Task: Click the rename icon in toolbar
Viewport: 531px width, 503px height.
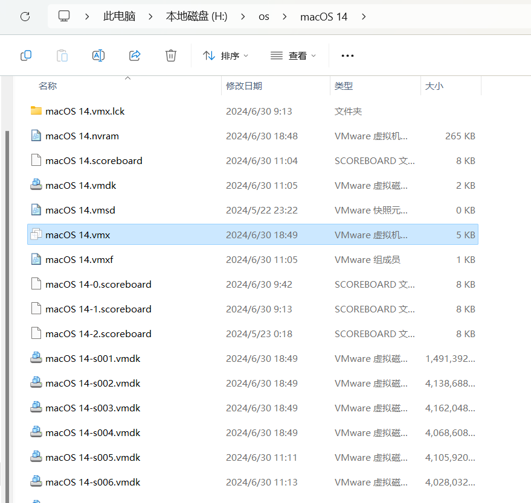Action: pyautogui.click(x=98, y=55)
